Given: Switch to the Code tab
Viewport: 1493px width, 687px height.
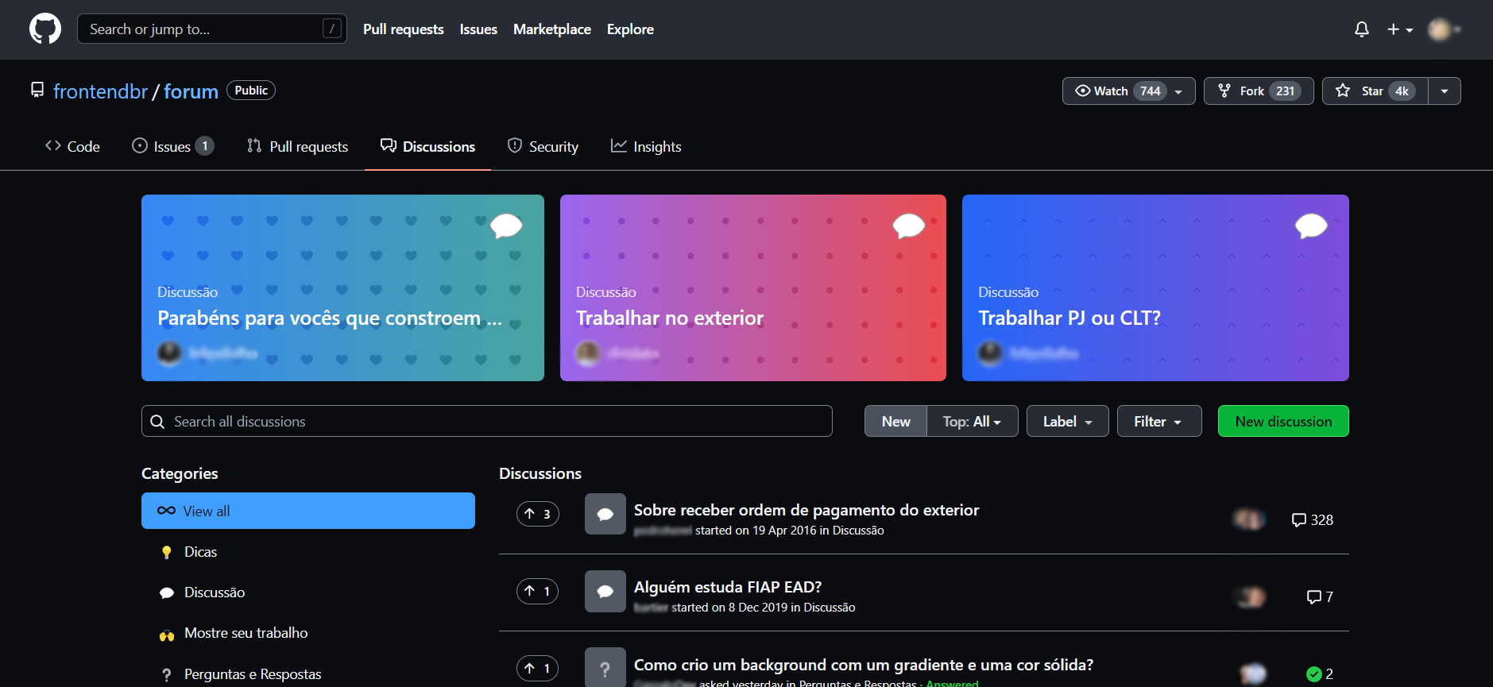Looking at the screenshot, I should [72, 146].
